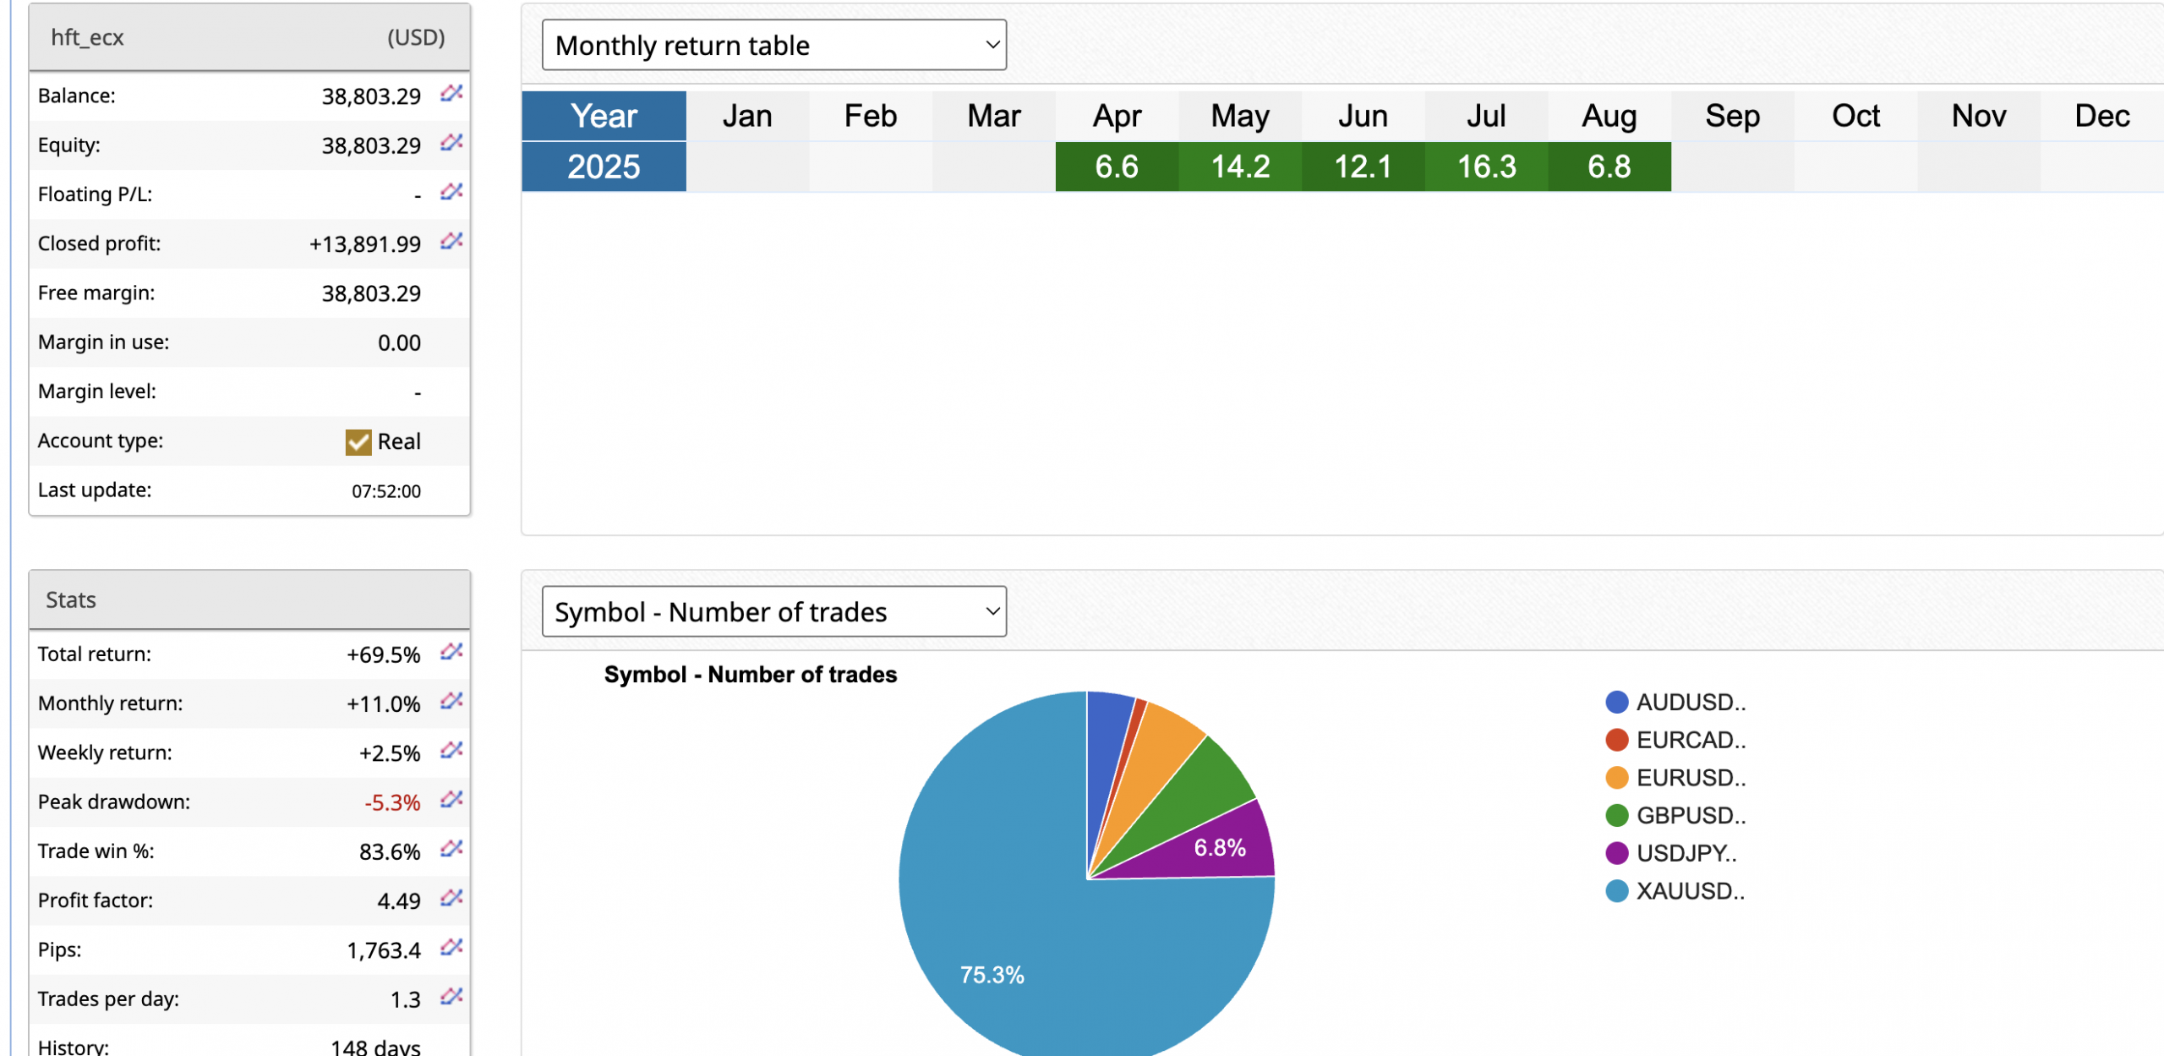Open chart icon for Floating P/L
Image resolution: width=2164 pixels, height=1056 pixels.
click(451, 192)
